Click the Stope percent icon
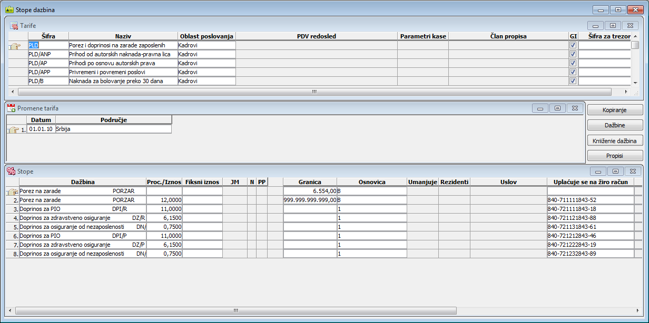The image size is (649, 323). coord(11,171)
